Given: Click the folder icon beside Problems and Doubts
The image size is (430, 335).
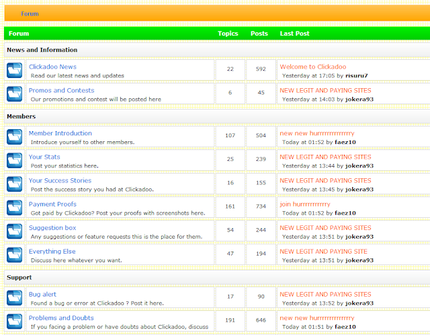Looking at the screenshot, I should (15, 322).
